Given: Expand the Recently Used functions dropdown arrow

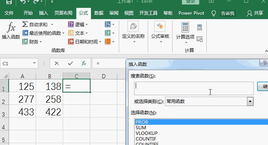Looking at the screenshot, I should 63,33.
